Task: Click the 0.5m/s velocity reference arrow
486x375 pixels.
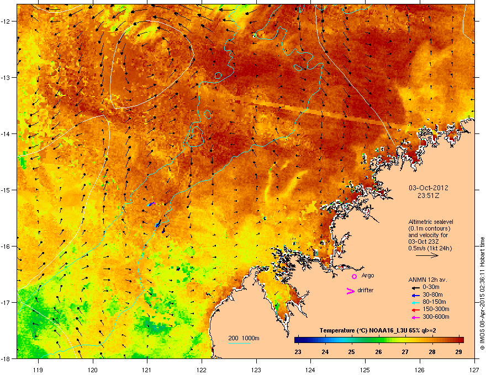Action: 427,255
